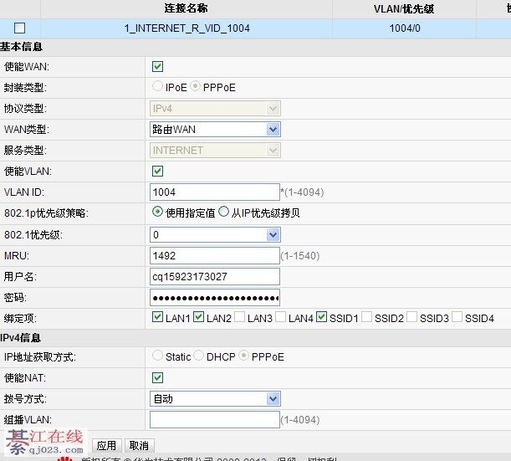
Task: Focus the MRU input box
Action: [215, 255]
